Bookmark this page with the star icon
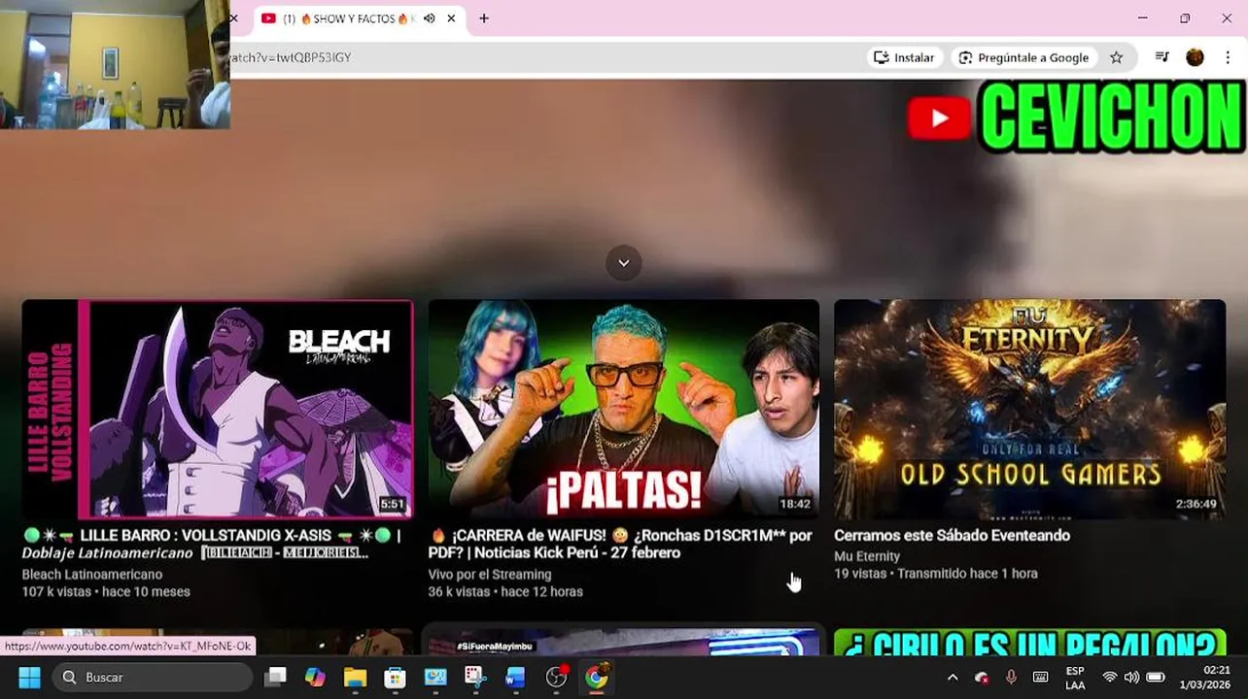The width and height of the screenshot is (1248, 699). point(1117,57)
